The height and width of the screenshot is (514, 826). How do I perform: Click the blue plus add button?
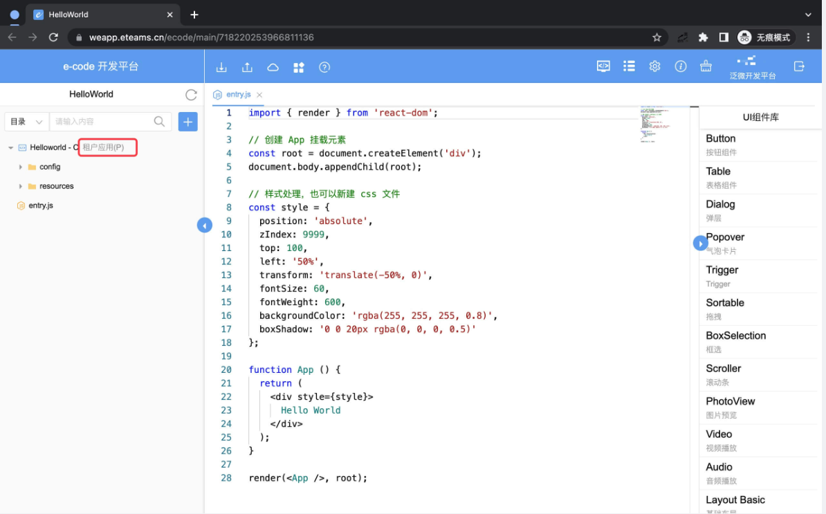click(188, 122)
